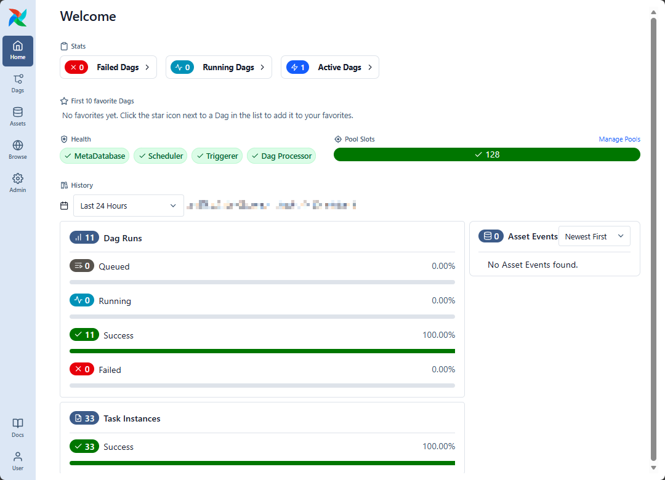665x480 pixels.
Task: View the Running Dags list
Action: [219, 68]
